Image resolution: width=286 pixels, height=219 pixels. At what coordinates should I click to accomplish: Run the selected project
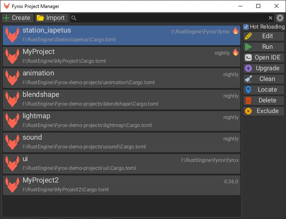pyautogui.click(x=264, y=47)
